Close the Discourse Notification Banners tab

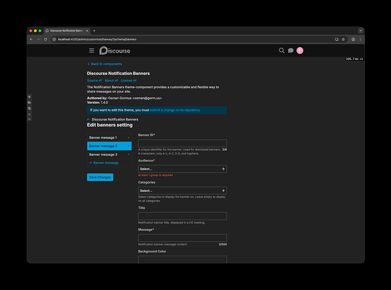click(87, 31)
